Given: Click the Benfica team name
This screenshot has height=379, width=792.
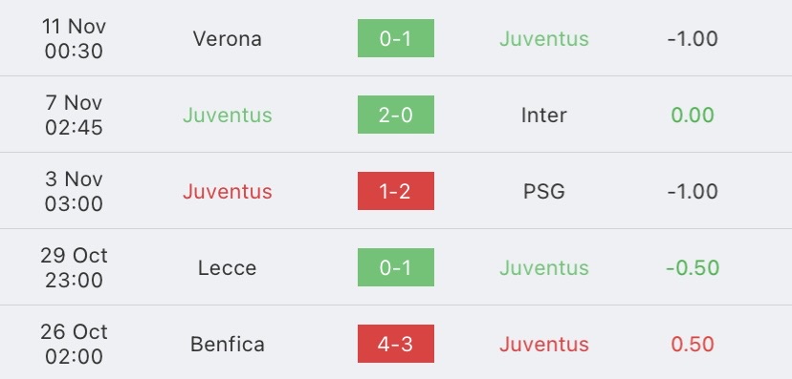Looking at the screenshot, I should tap(228, 345).
